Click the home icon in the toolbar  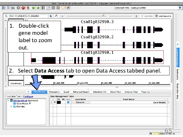coord(68,8)
